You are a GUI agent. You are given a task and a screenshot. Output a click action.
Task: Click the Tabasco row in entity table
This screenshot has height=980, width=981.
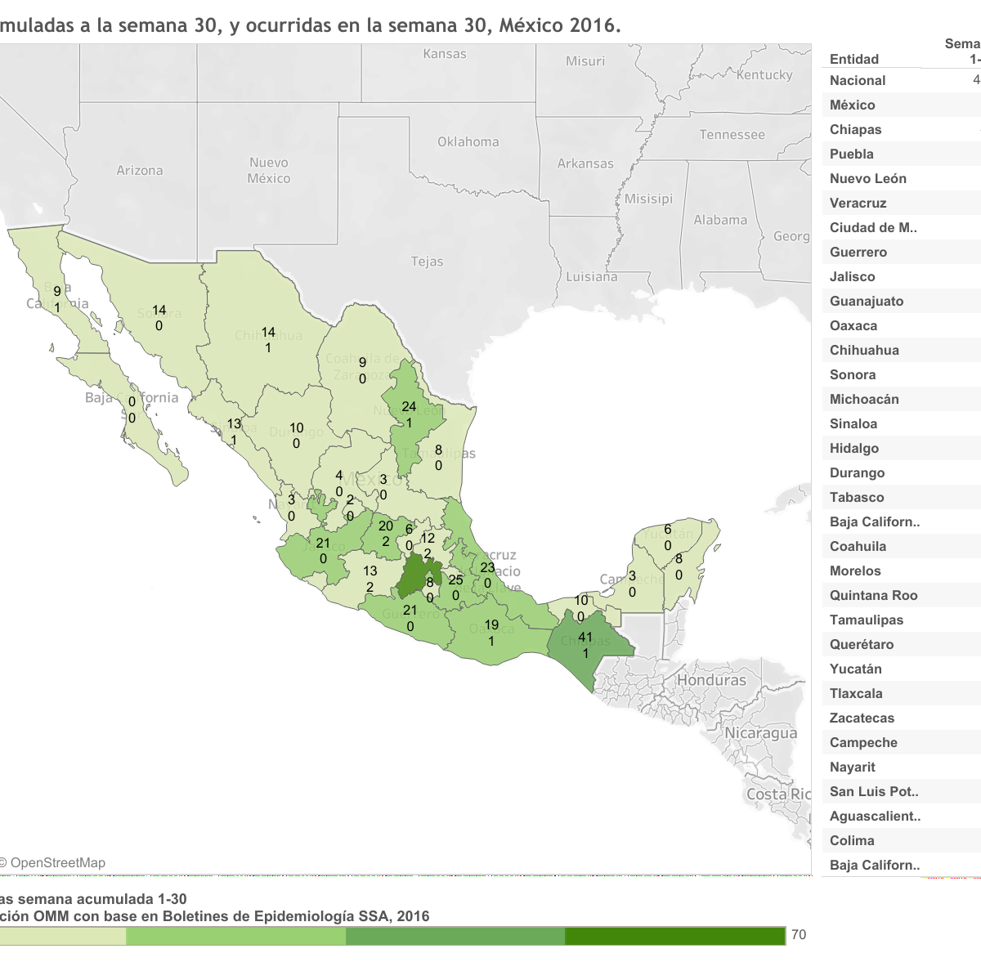pyautogui.click(x=857, y=497)
